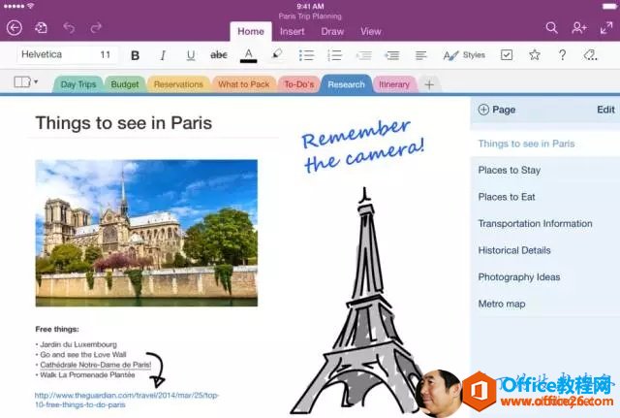Open the Styles picker
Image resolution: width=620 pixels, height=418 pixels.
[x=464, y=55]
